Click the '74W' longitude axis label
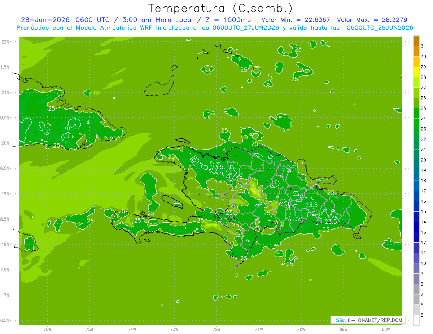 (132, 329)
